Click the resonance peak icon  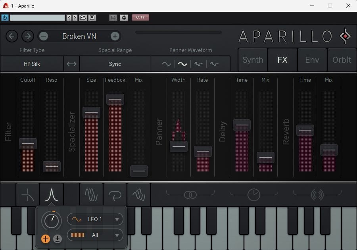tap(52, 195)
